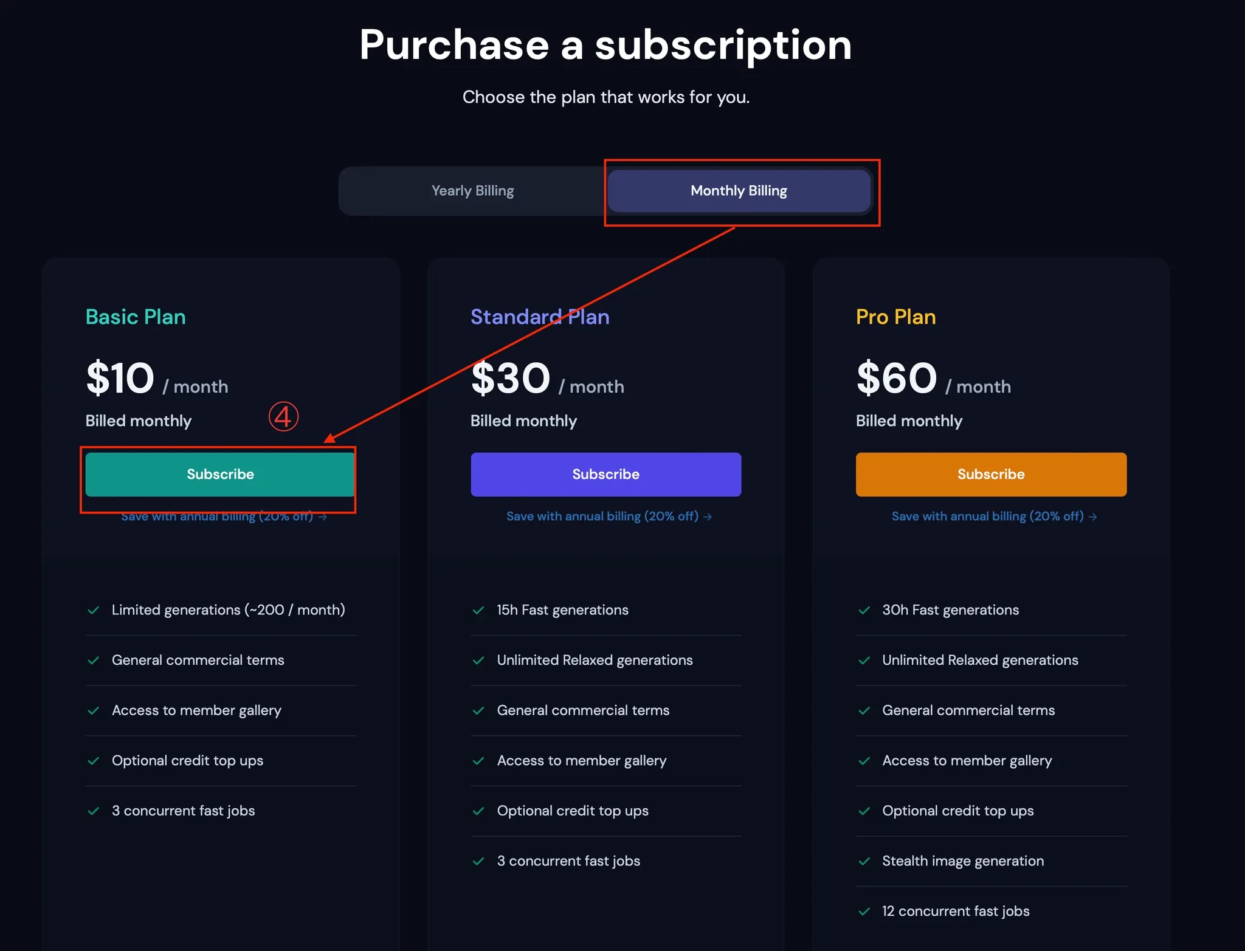Click checkmark next to 12 concurrent fast jobs

(x=864, y=912)
